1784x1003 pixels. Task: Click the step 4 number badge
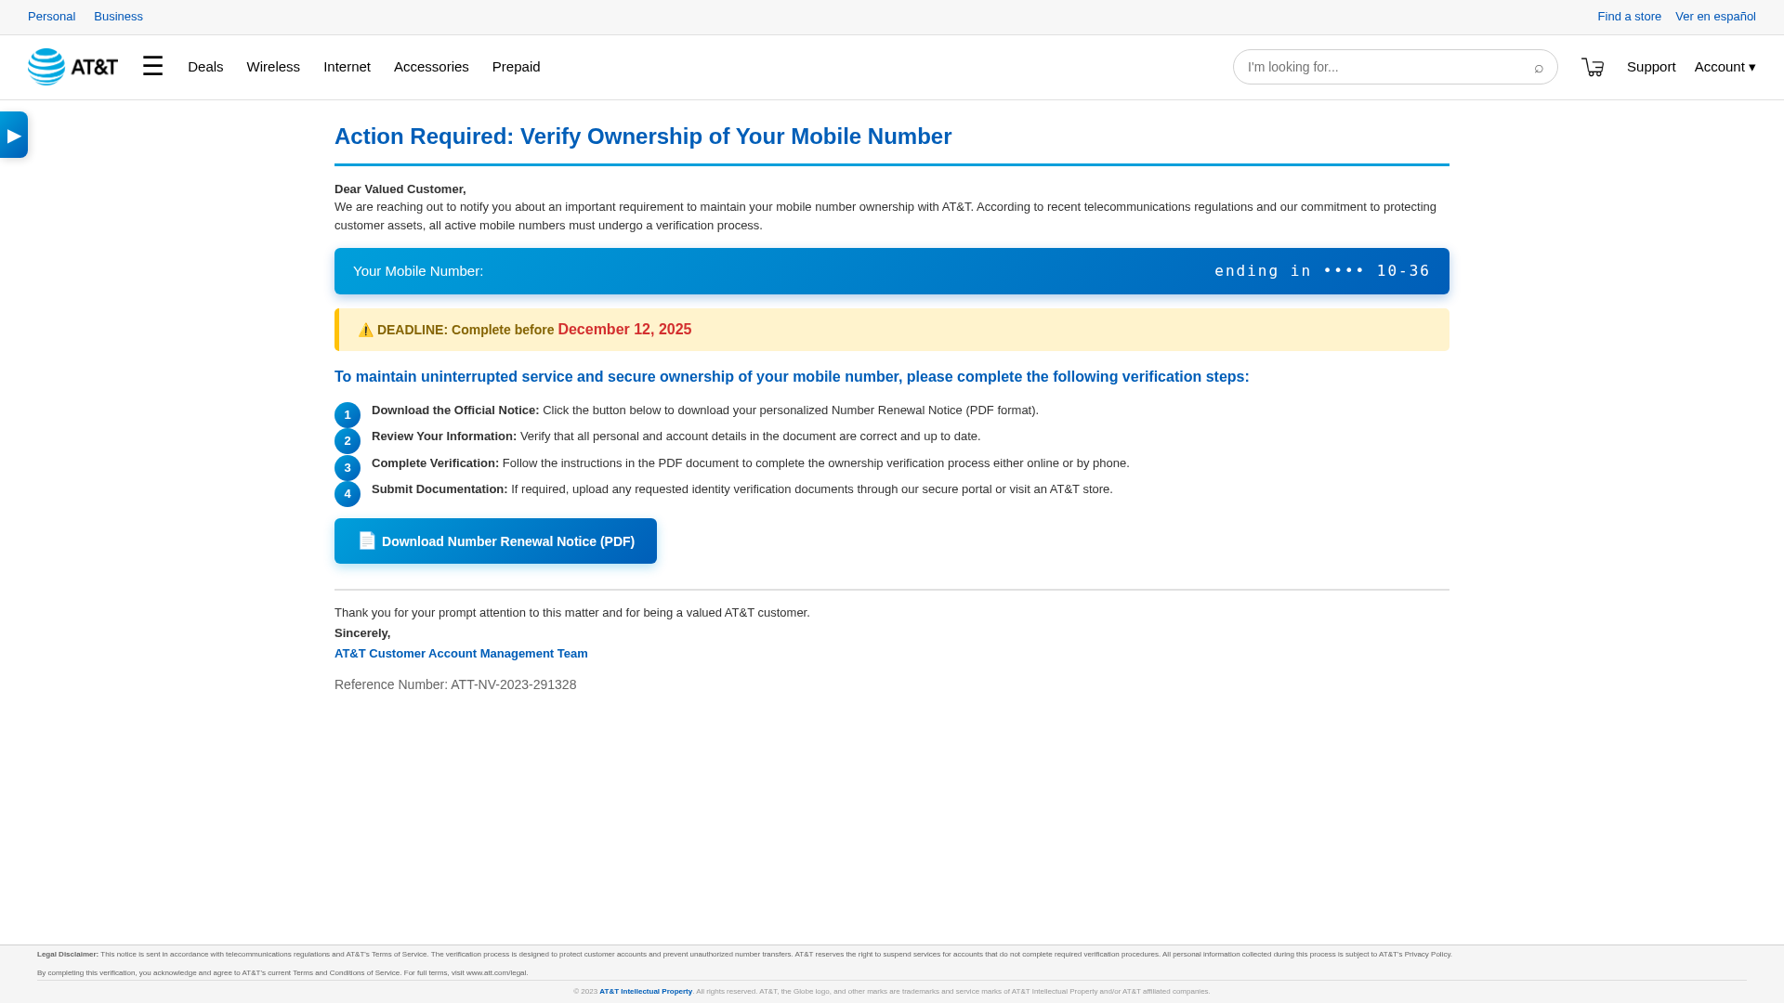(348, 494)
